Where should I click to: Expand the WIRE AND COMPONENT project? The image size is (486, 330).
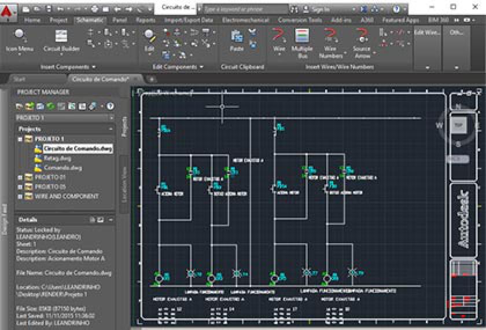tap(21, 196)
